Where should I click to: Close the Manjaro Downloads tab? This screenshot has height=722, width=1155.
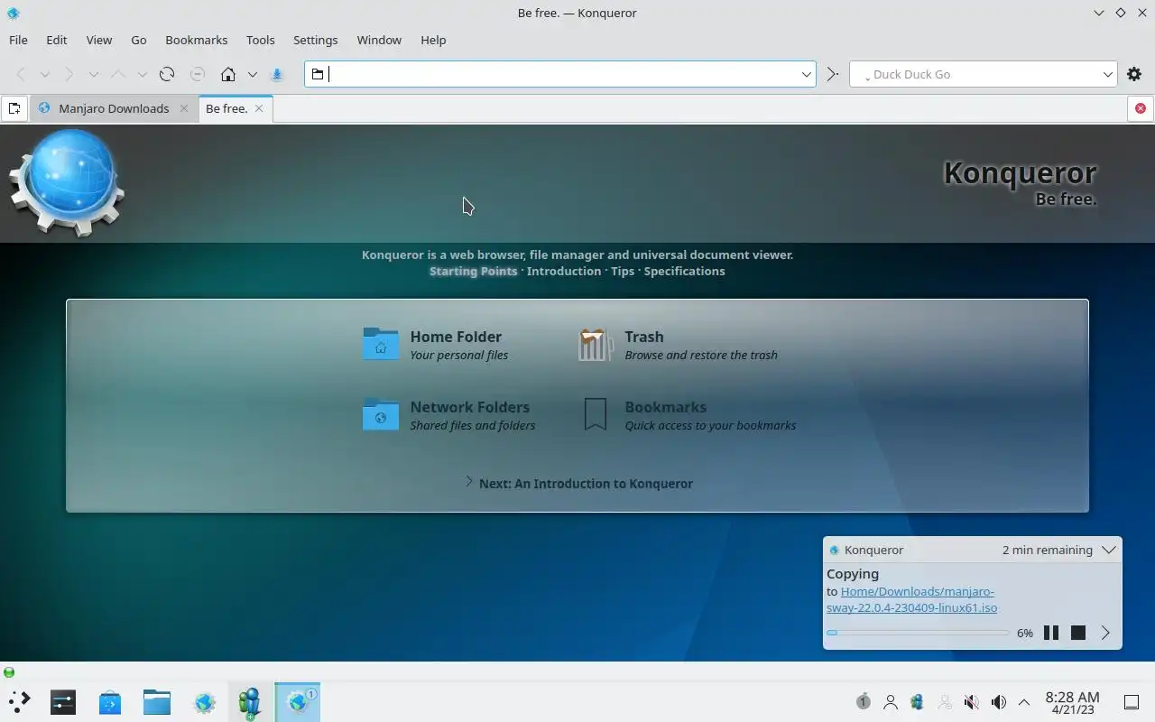pos(184,108)
